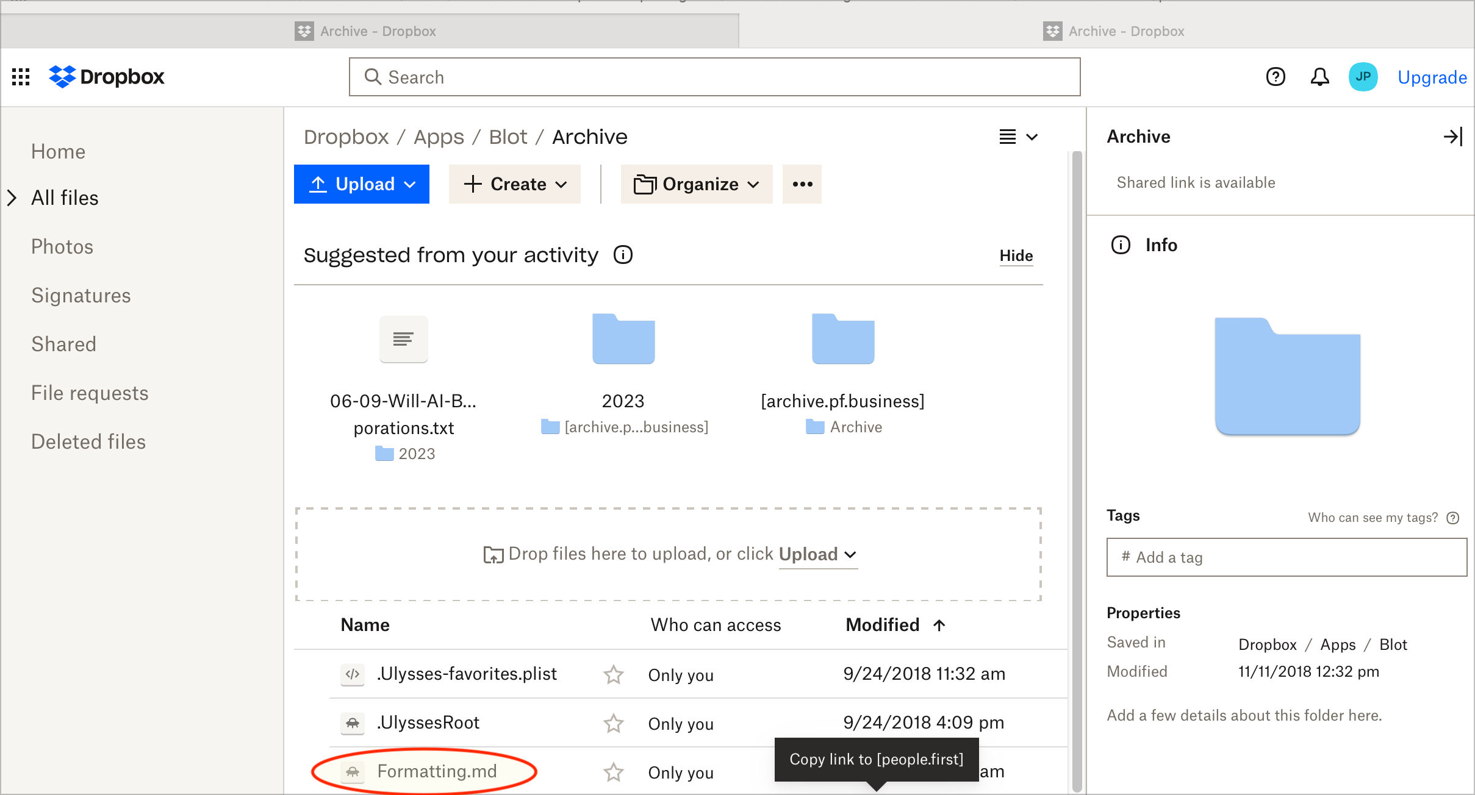This screenshot has height=795, width=1475.
Task: Open the .UlyssesRoot file
Action: (x=428, y=722)
